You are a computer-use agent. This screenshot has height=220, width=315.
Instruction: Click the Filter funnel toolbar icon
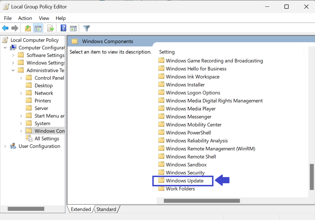[87, 28]
